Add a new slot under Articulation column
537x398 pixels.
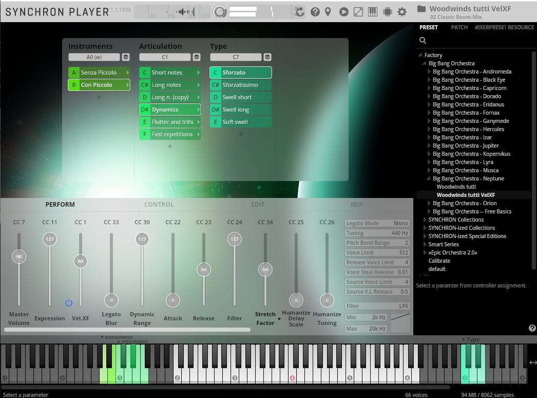[x=170, y=147]
